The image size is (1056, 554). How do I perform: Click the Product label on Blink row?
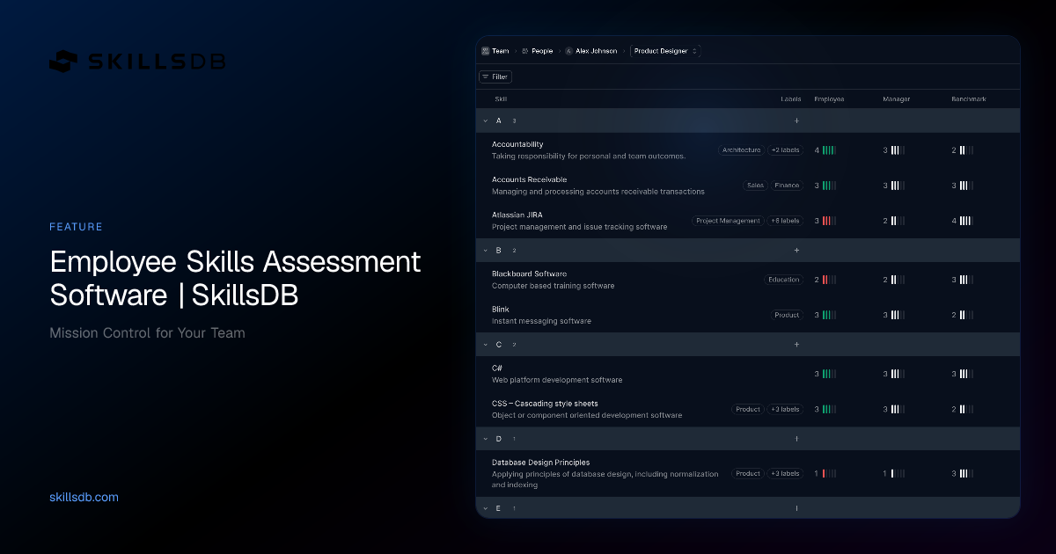[x=787, y=315]
